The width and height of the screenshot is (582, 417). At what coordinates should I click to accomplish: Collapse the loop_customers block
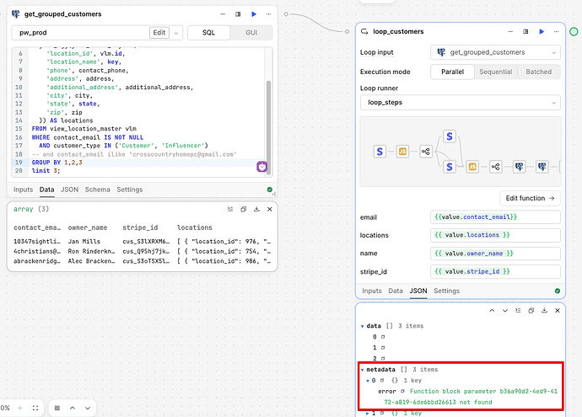(510, 31)
